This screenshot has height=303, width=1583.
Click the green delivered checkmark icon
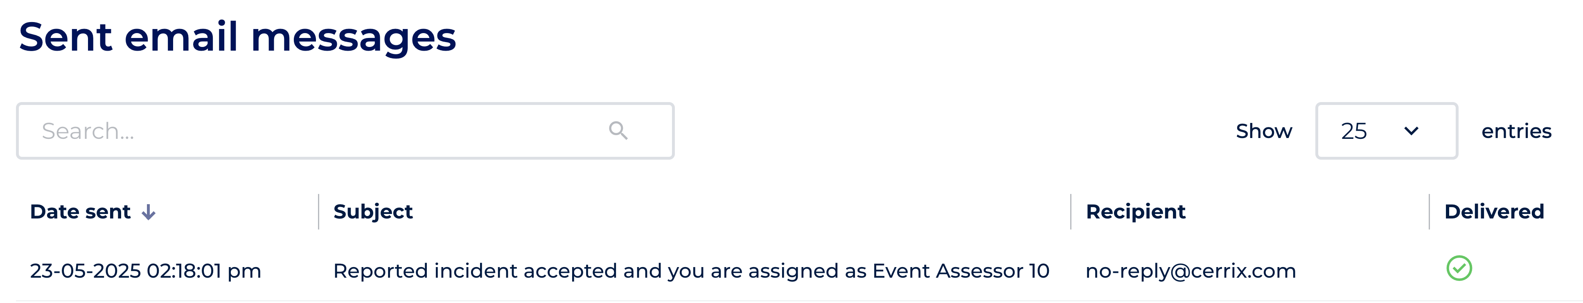[x=1458, y=269]
